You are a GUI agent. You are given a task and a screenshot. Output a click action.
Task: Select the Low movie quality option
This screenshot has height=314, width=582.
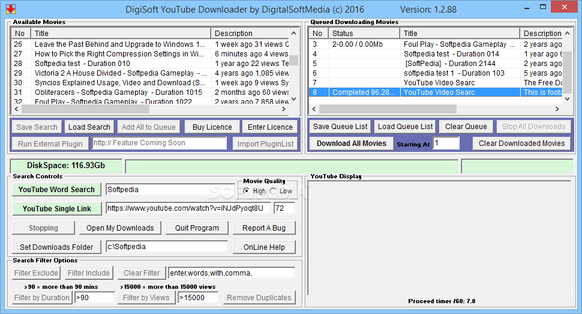pos(281,191)
